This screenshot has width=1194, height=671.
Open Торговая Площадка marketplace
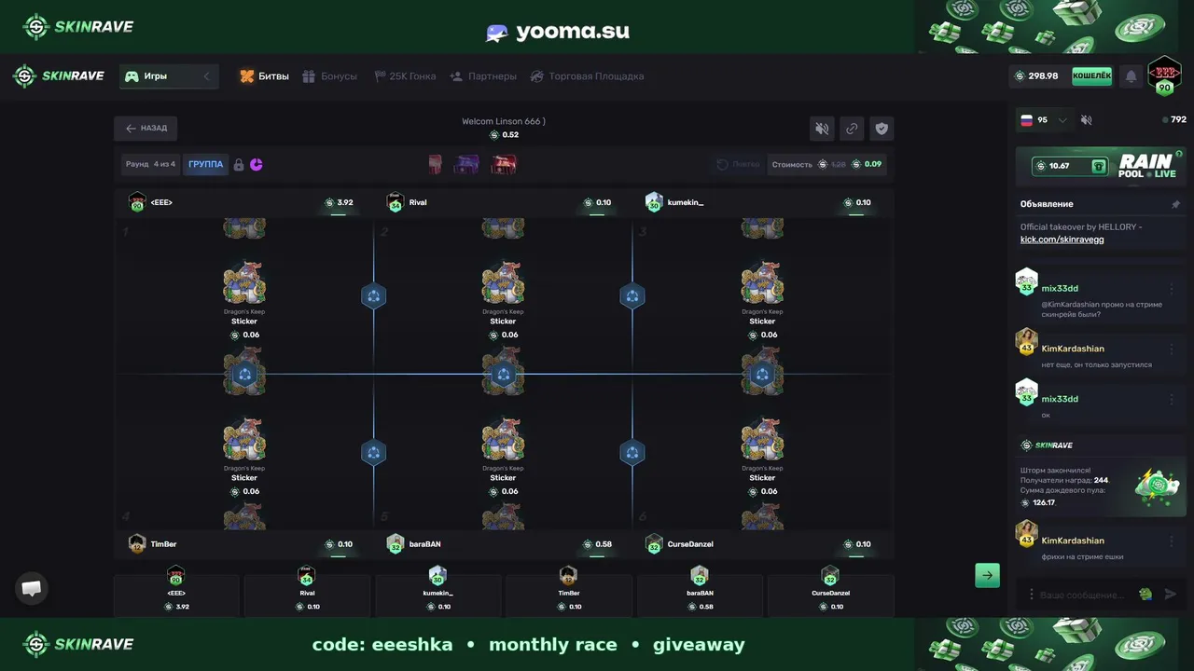pyautogui.click(x=587, y=76)
